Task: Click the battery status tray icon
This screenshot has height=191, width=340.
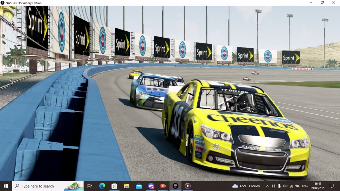Action: click(297, 186)
